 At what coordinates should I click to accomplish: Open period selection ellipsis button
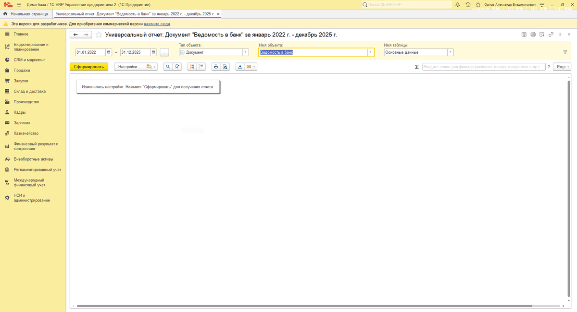click(164, 52)
